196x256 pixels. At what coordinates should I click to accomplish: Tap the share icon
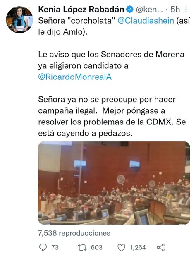click(160, 247)
